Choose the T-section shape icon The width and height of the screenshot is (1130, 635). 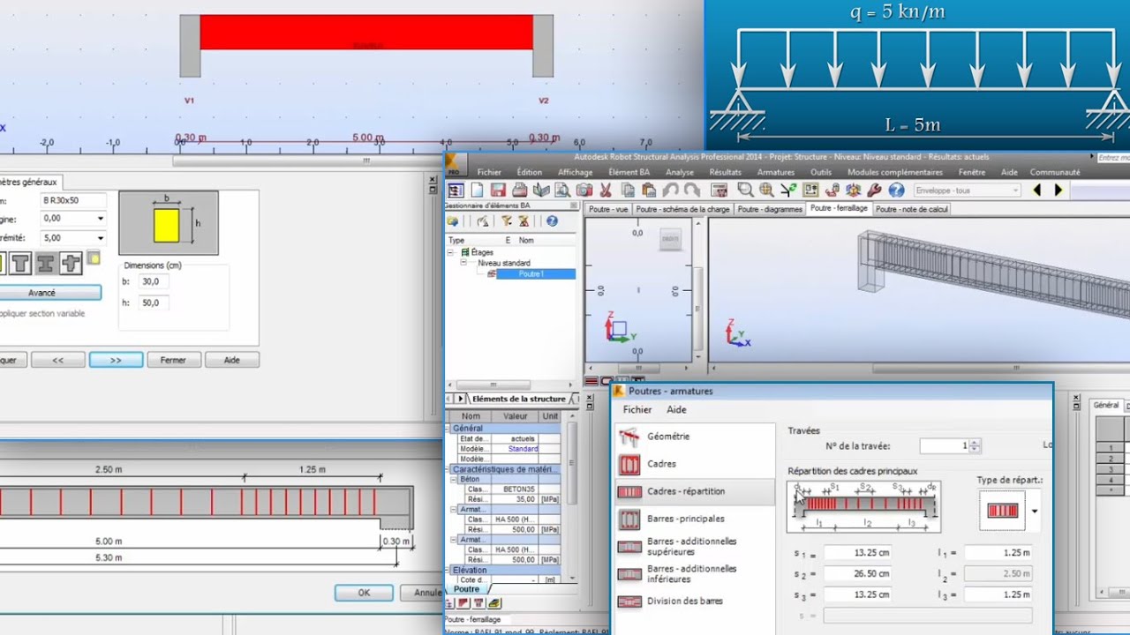(19, 263)
